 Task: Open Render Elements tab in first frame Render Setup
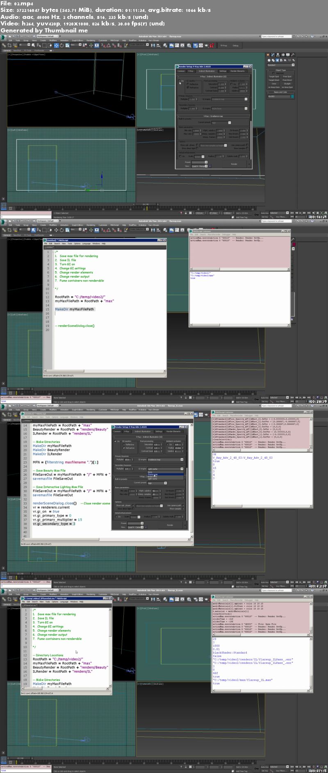[x=238, y=71]
